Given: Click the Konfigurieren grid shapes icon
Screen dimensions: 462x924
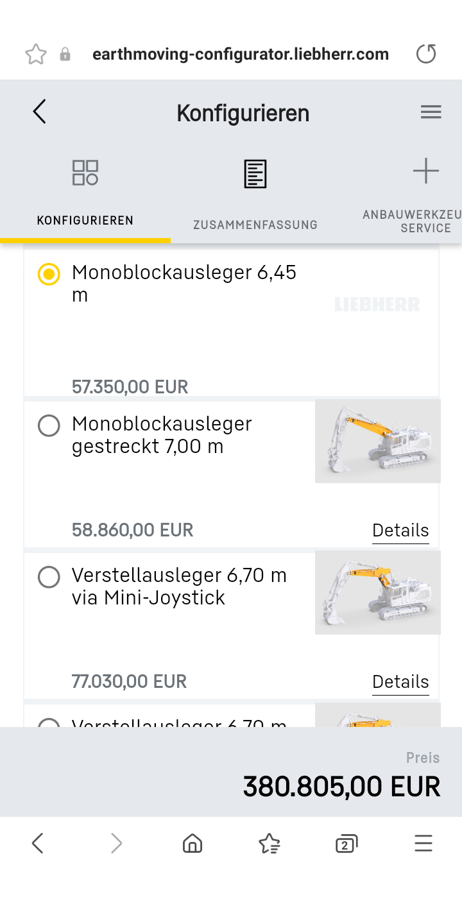Looking at the screenshot, I should tap(85, 173).
